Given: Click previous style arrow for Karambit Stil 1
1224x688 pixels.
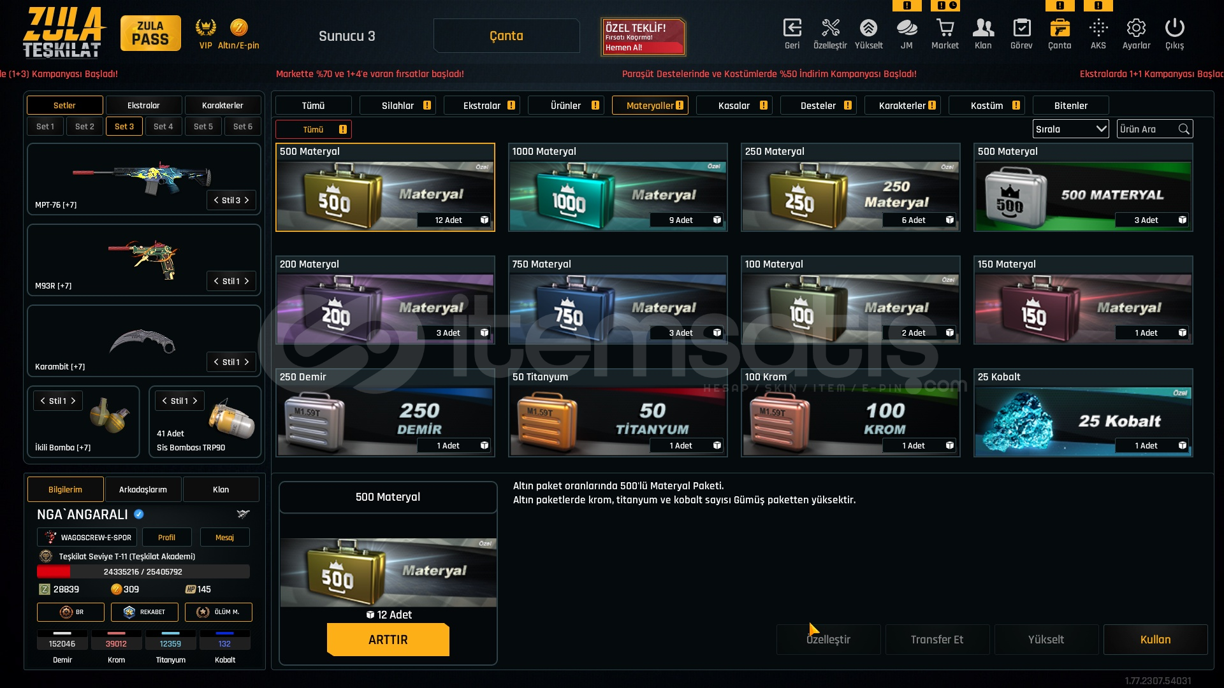Looking at the screenshot, I should [x=216, y=362].
